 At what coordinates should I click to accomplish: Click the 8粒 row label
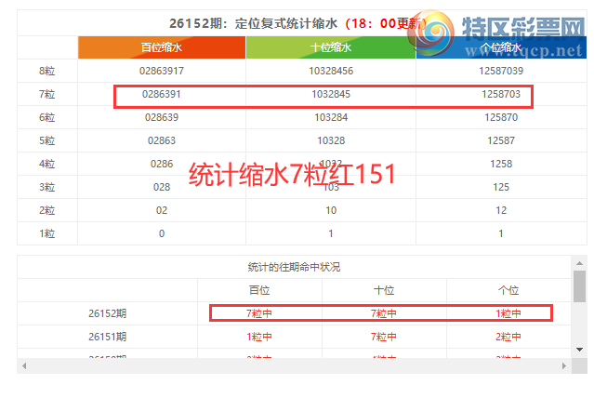click(47, 71)
